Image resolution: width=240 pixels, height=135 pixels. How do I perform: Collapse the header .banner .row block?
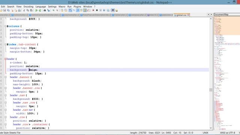(6, 88)
